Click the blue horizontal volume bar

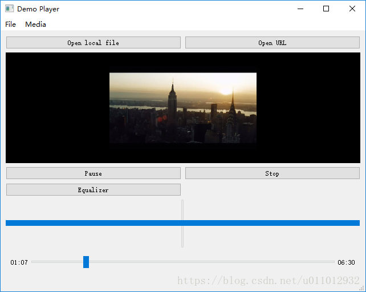182,223
